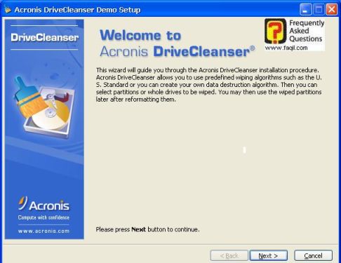Image resolution: width=341 pixels, height=263 pixels.
Task: Click the Next button to continue
Action: (269, 255)
